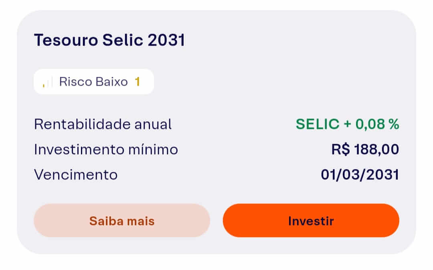Select the risk level 1 indicator
This screenshot has width=433, height=270.
(x=138, y=82)
